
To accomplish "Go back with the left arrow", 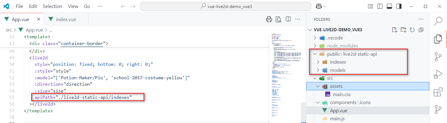I will pos(123,6).
